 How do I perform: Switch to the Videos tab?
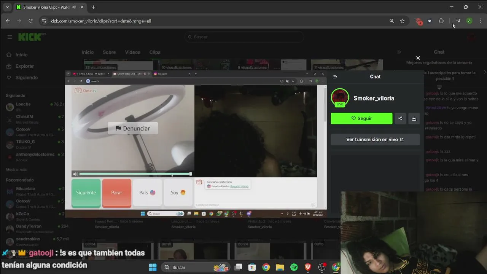(x=133, y=52)
